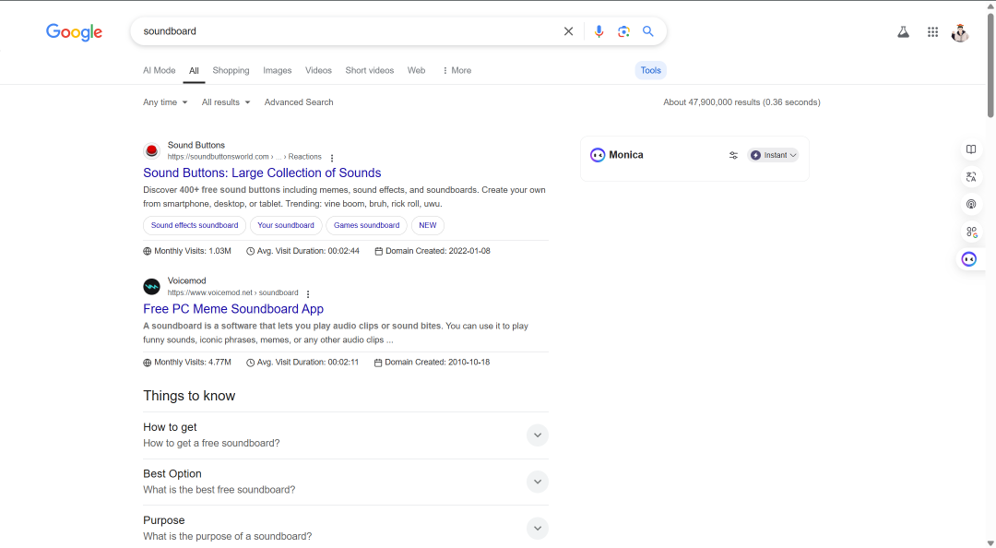This screenshot has height=548, width=996.
Task: Switch to the Web tab
Action: [x=416, y=70]
